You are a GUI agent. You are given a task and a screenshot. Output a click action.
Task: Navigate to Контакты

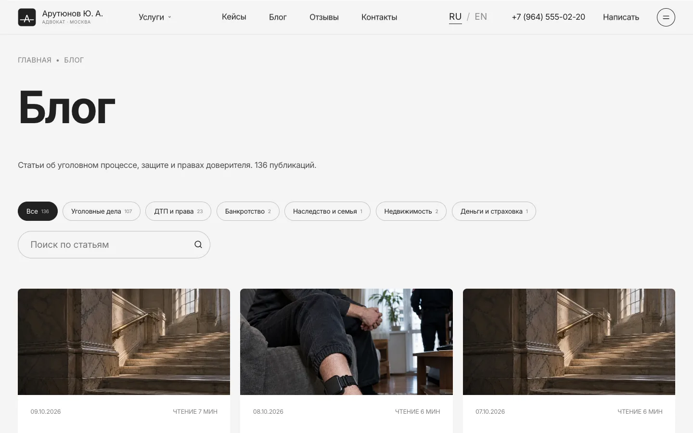(x=379, y=17)
